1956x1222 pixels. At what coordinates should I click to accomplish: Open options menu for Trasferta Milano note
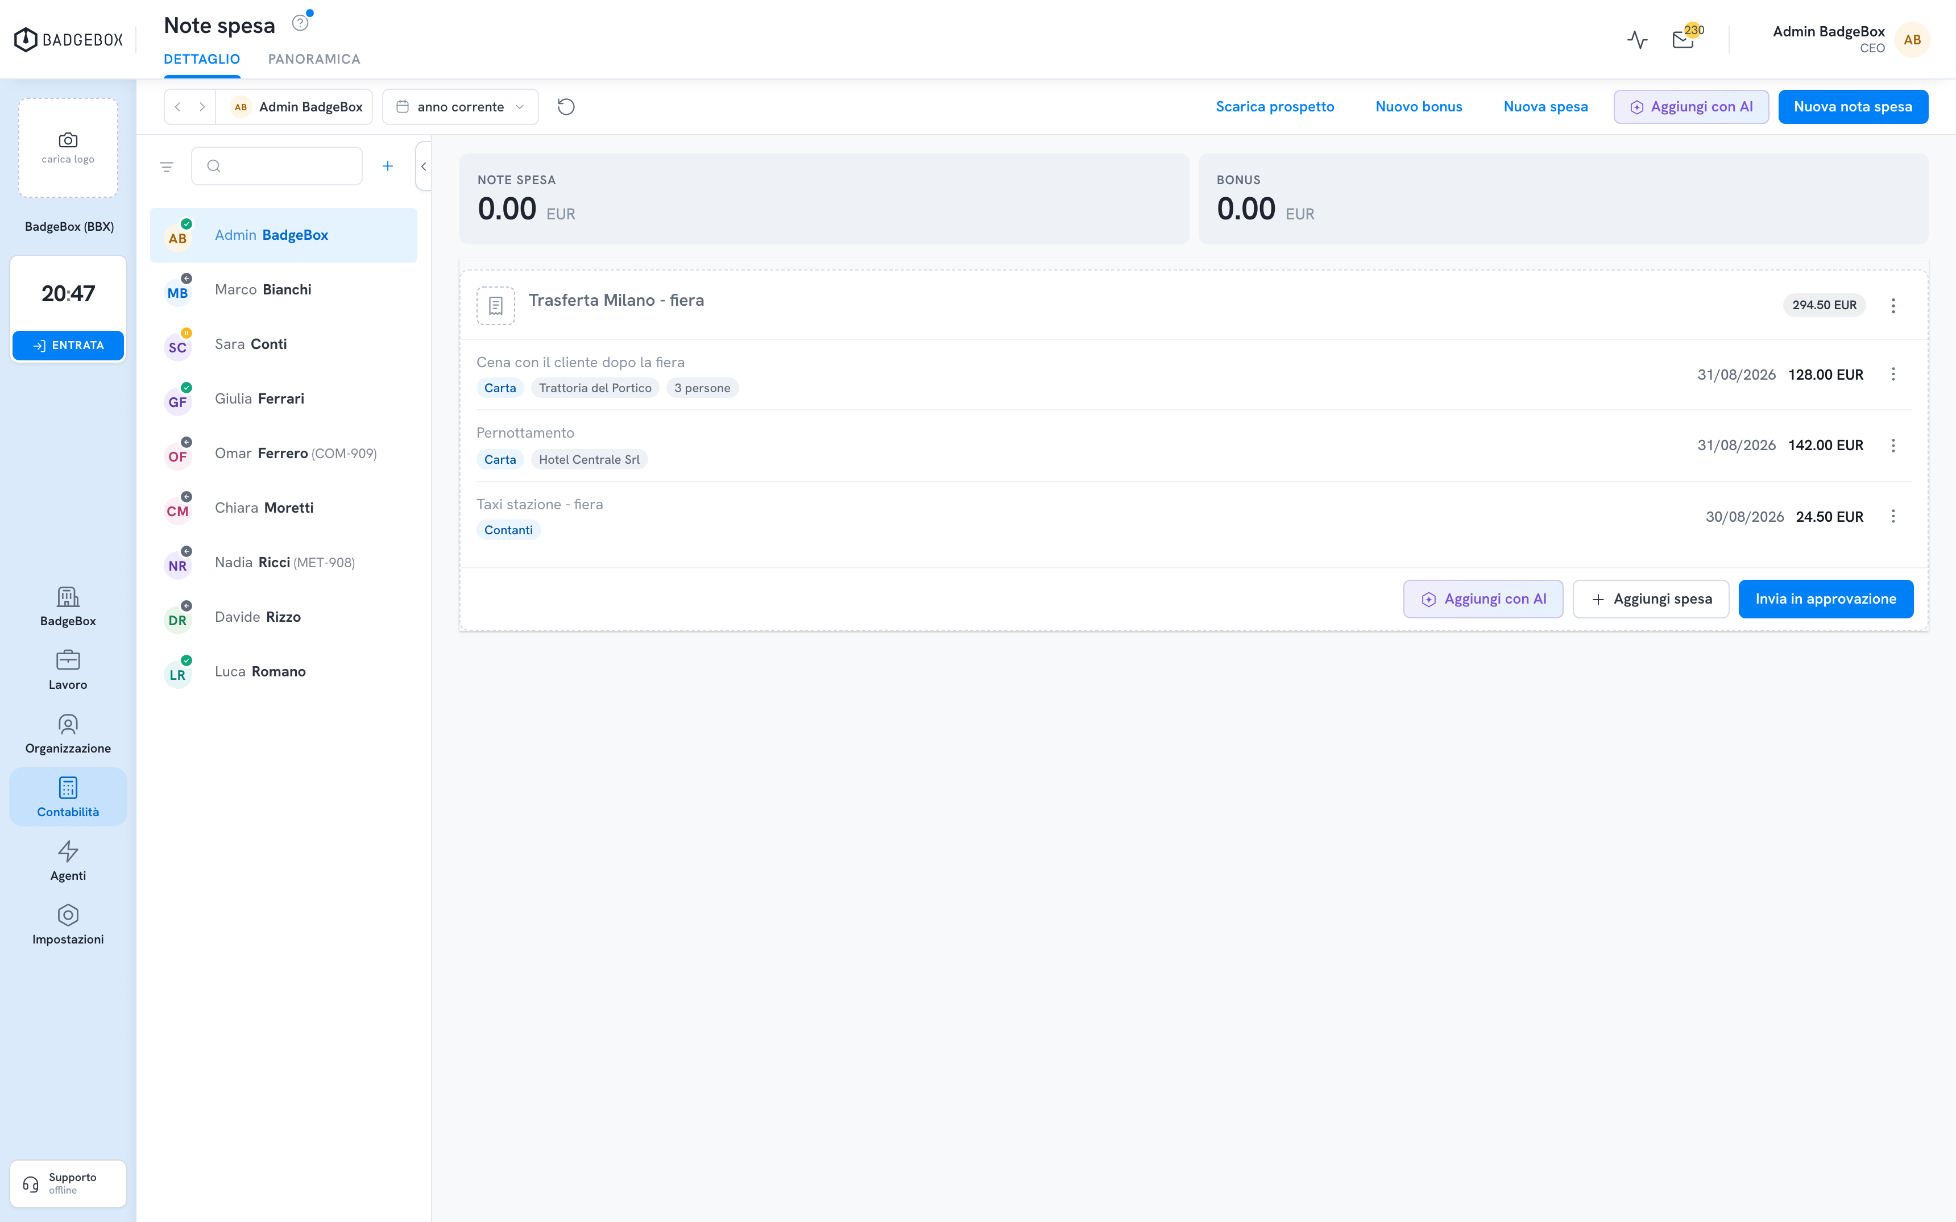(x=1893, y=306)
